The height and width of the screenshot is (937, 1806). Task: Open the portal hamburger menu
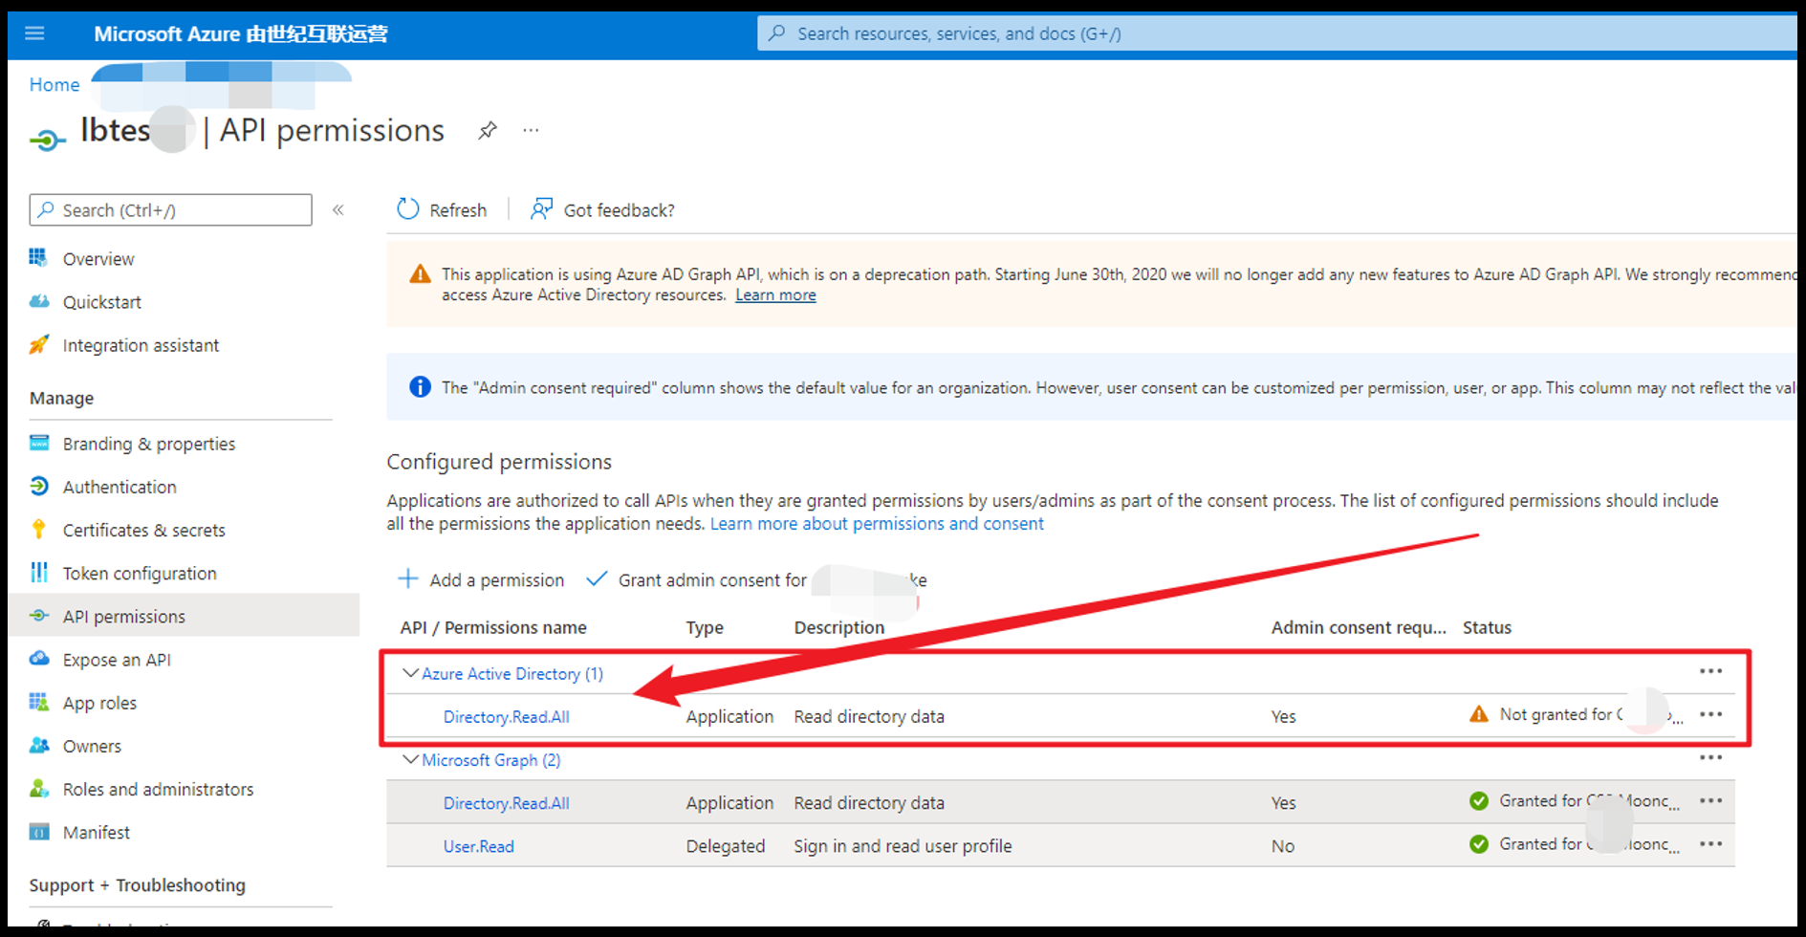[34, 33]
